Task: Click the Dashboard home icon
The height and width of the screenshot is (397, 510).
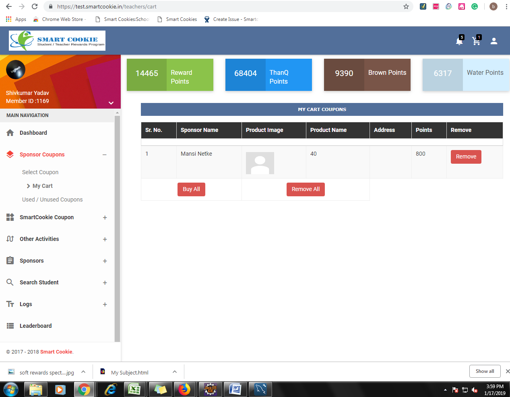Action: tap(10, 133)
